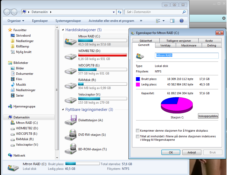The width and height of the screenshot is (227, 175).
Task: Select WDCGP1TB (E:) in navigation tree
Action: [x=27, y=134]
